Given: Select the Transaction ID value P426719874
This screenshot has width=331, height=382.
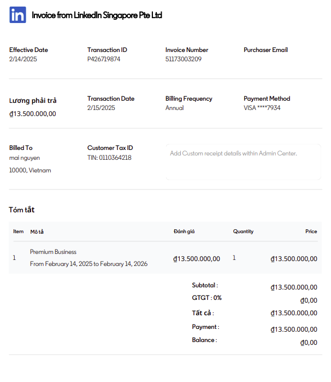Looking at the screenshot, I should click(x=104, y=59).
